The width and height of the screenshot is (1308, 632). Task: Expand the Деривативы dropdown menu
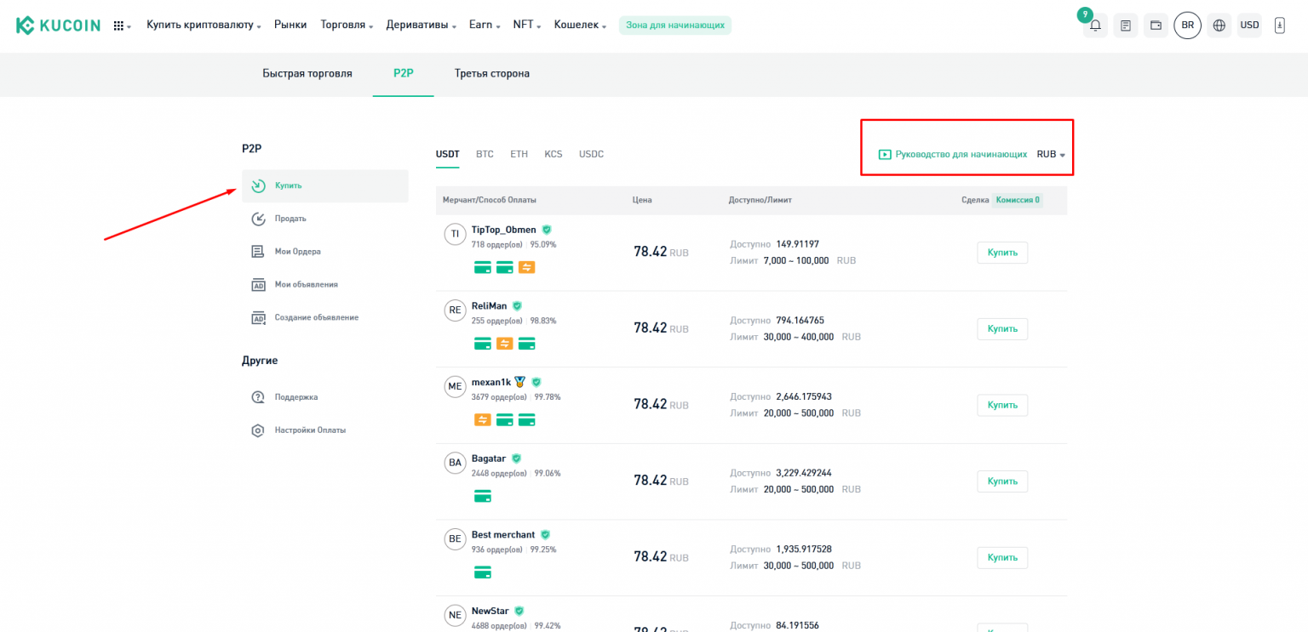pyautogui.click(x=422, y=26)
